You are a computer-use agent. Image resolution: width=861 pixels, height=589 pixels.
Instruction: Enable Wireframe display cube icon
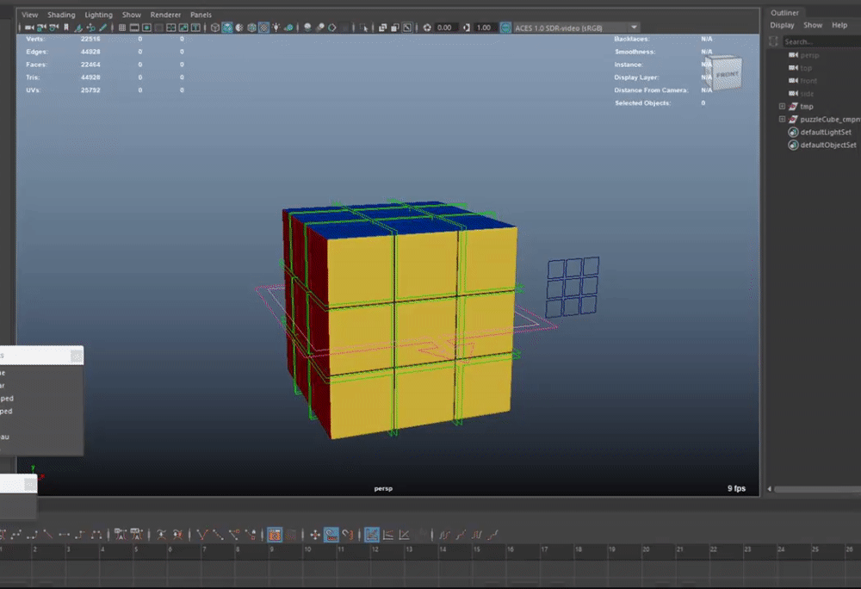214,28
